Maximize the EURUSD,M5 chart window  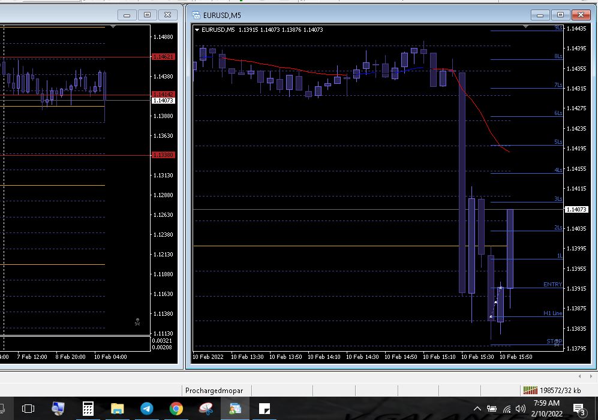click(x=561, y=14)
